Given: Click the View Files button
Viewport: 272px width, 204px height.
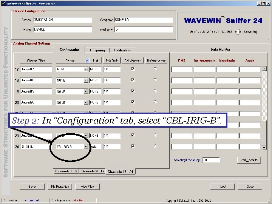Looking at the screenshot, I should [x=87, y=187].
